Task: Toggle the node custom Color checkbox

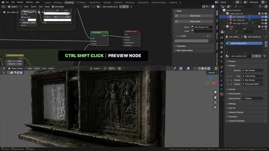Action: [x=180, y=36]
